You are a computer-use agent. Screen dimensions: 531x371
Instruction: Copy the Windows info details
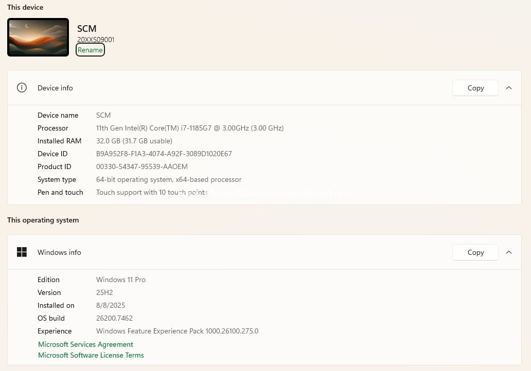(x=475, y=252)
